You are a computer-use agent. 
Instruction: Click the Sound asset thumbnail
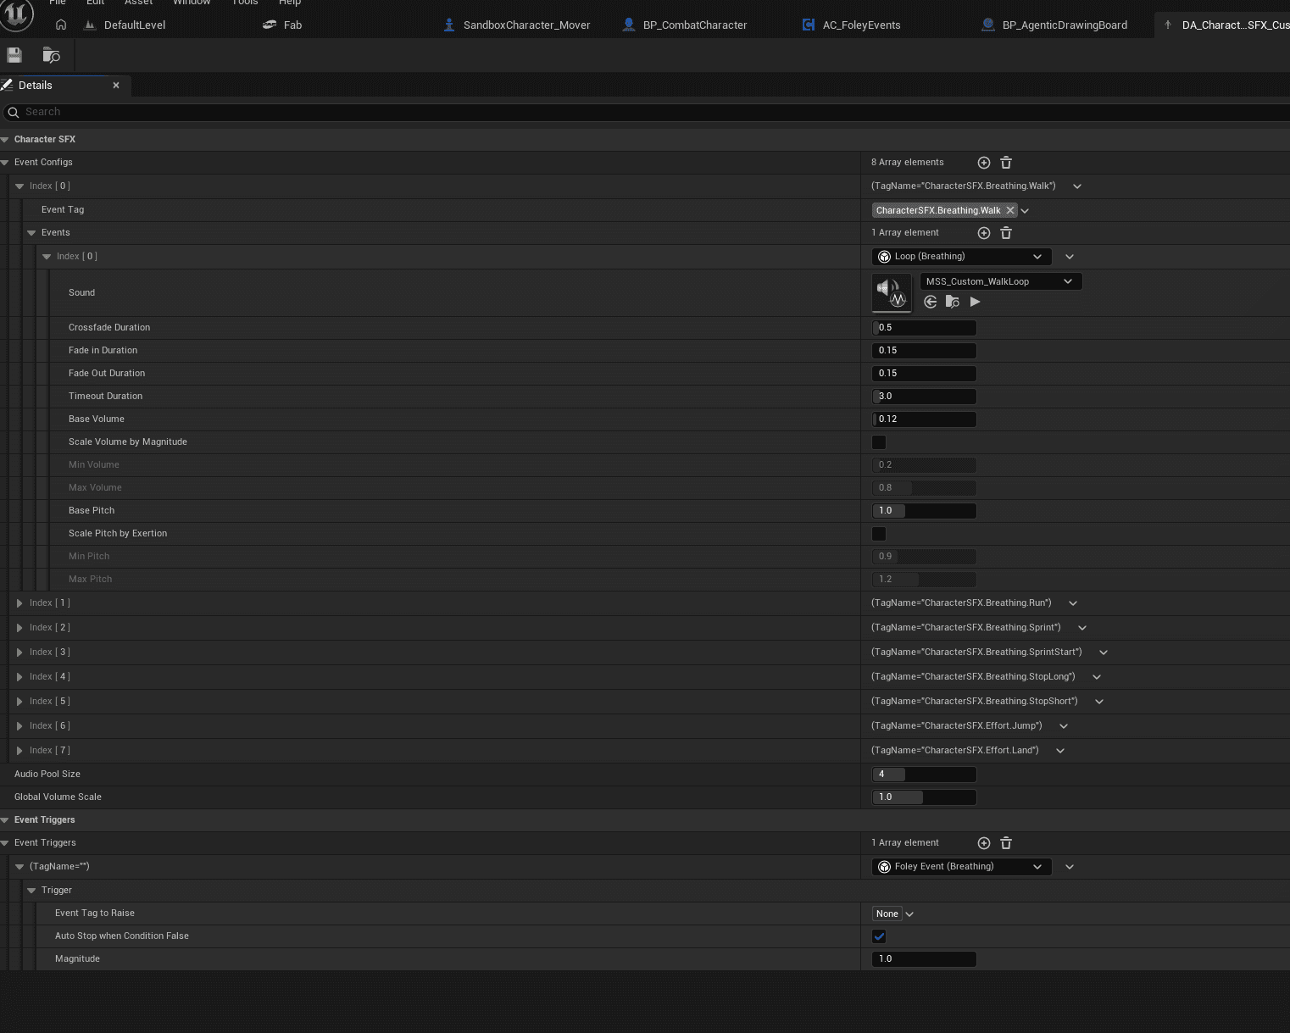click(x=892, y=292)
